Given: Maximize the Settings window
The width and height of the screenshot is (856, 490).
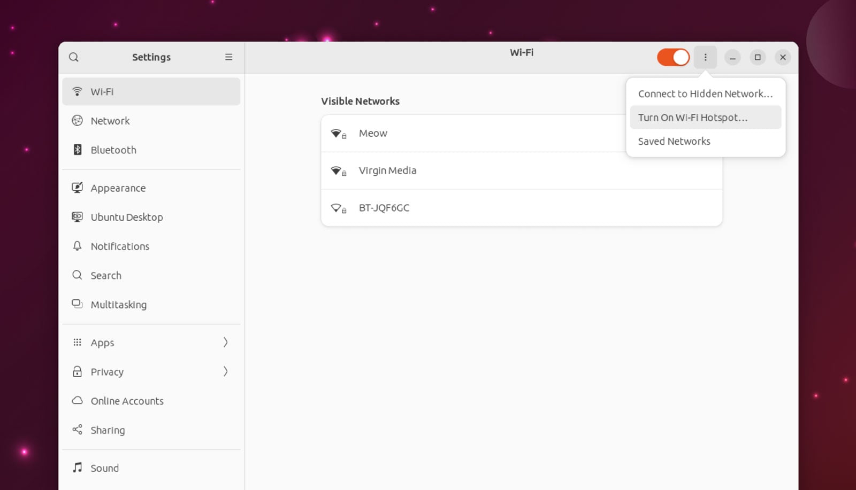Looking at the screenshot, I should [x=758, y=57].
